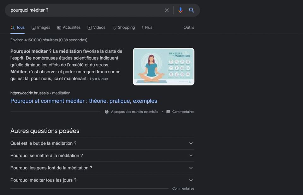Click 'À propos des extraits optimisés' link
303x195 pixels.
(134, 112)
